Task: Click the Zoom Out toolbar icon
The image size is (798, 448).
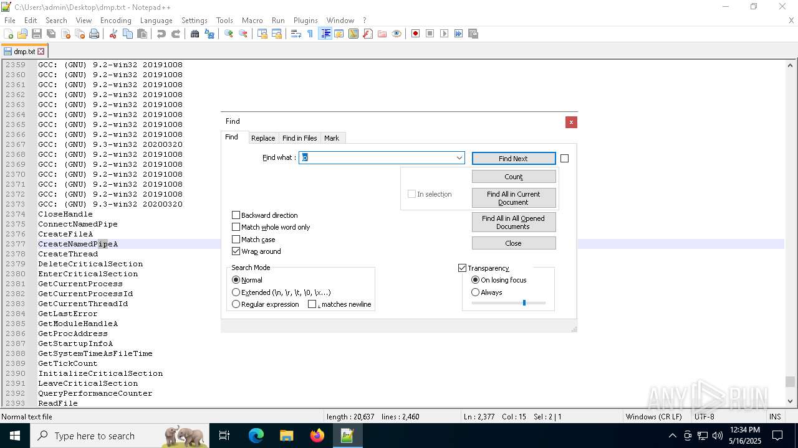Action: coord(243,34)
